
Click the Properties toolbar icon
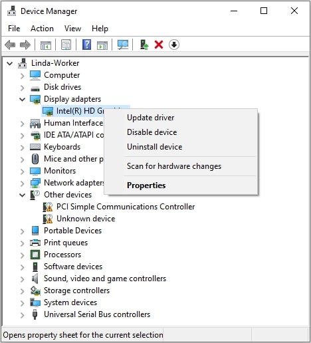click(x=66, y=45)
